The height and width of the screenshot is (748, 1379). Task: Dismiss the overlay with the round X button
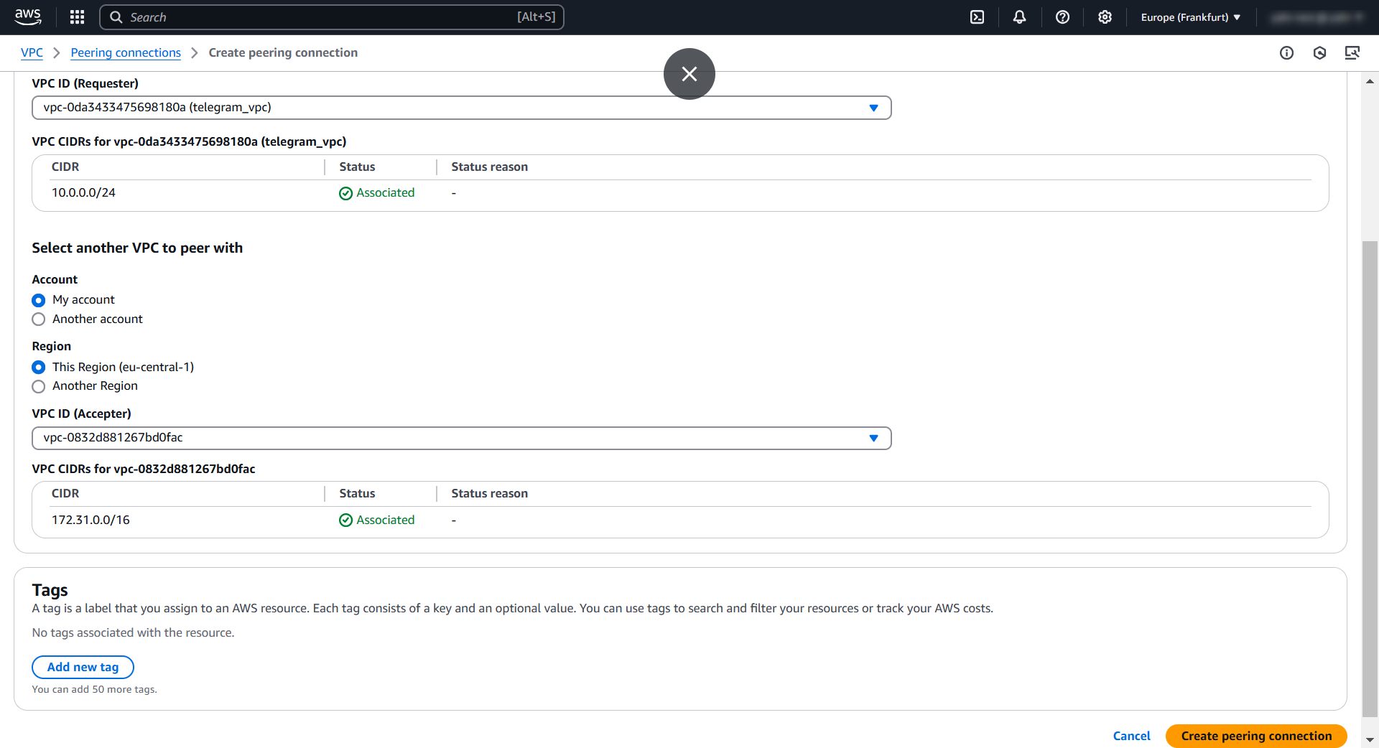tap(689, 74)
